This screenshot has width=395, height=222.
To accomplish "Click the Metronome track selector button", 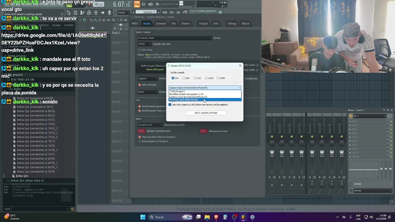I will 204,131.
